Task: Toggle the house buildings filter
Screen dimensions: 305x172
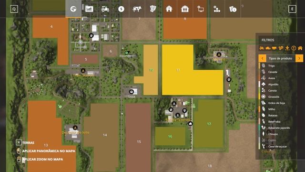Action: (x=300, y=48)
